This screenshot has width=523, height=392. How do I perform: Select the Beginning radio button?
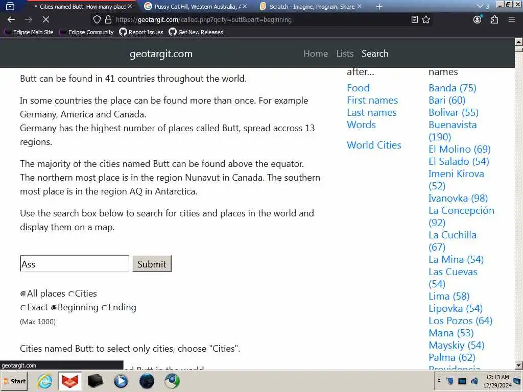tap(54, 308)
